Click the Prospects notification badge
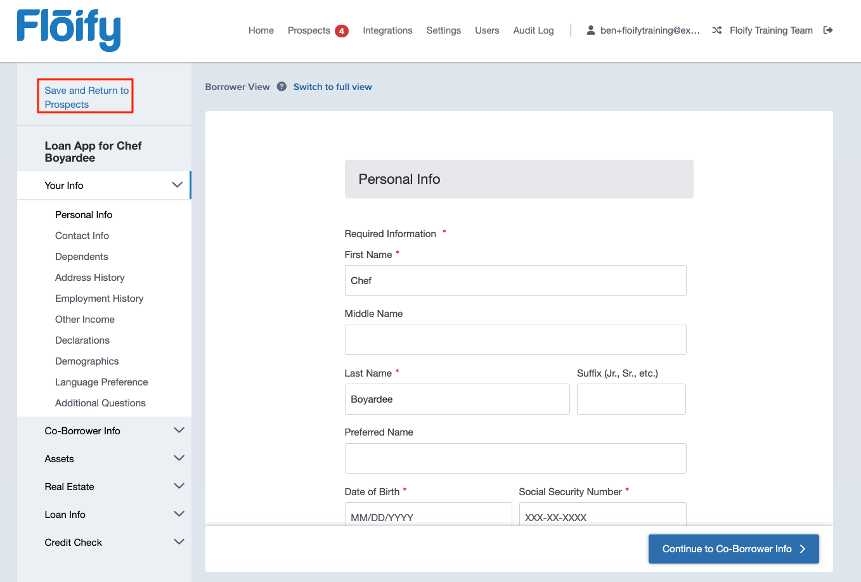 point(342,31)
